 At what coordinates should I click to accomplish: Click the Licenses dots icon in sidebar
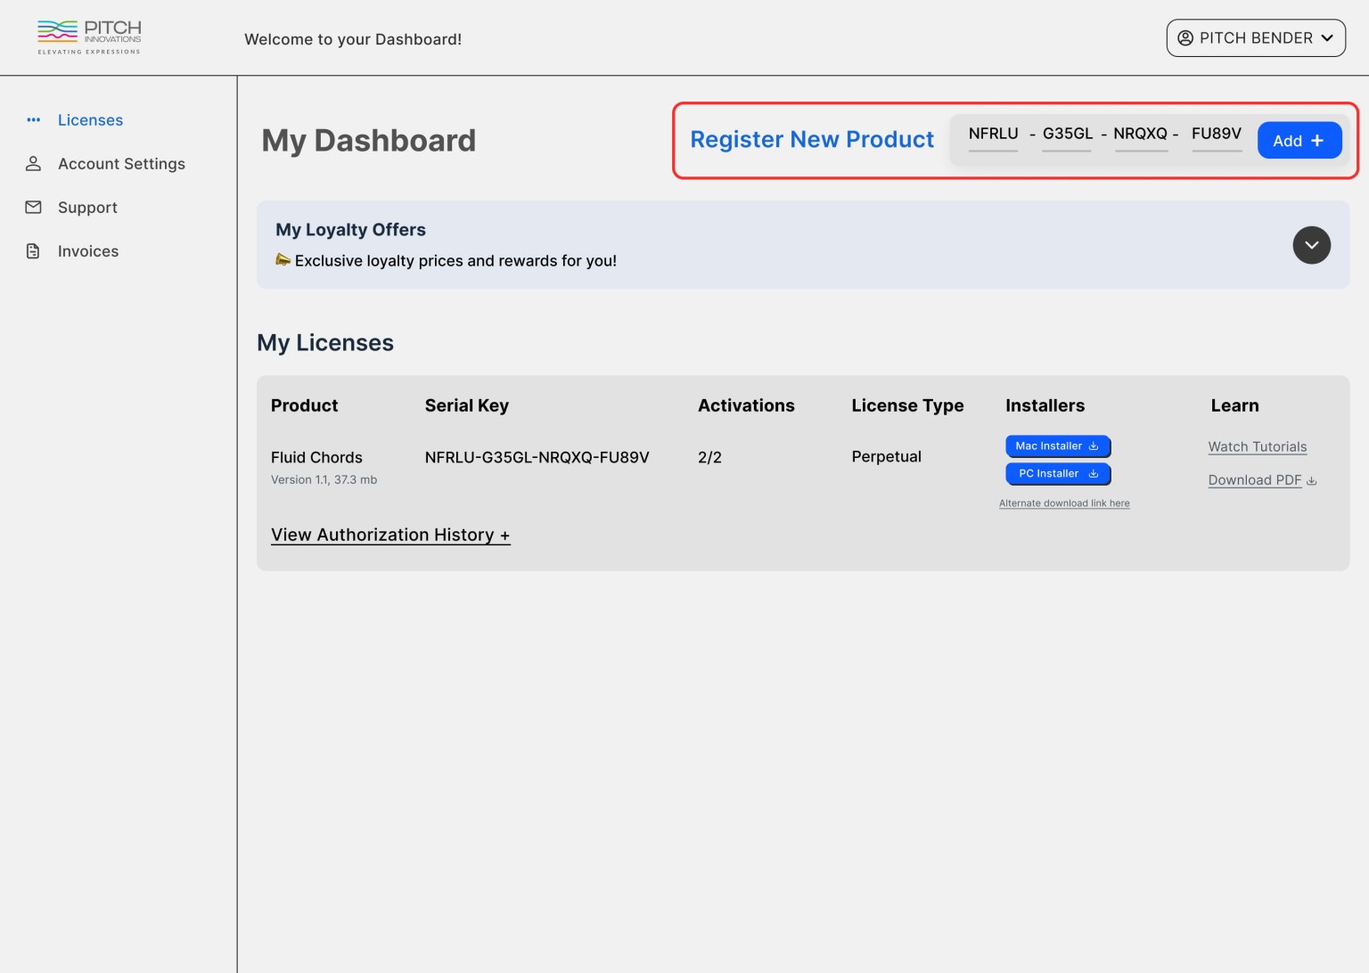pyautogui.click(x=34, y=119)
